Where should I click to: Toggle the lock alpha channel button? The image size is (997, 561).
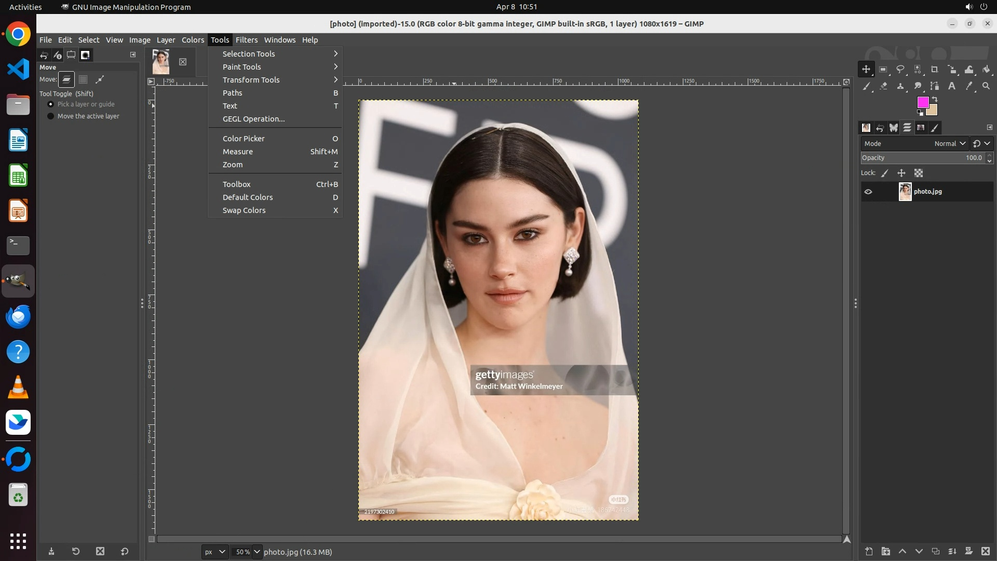point(919,173)
